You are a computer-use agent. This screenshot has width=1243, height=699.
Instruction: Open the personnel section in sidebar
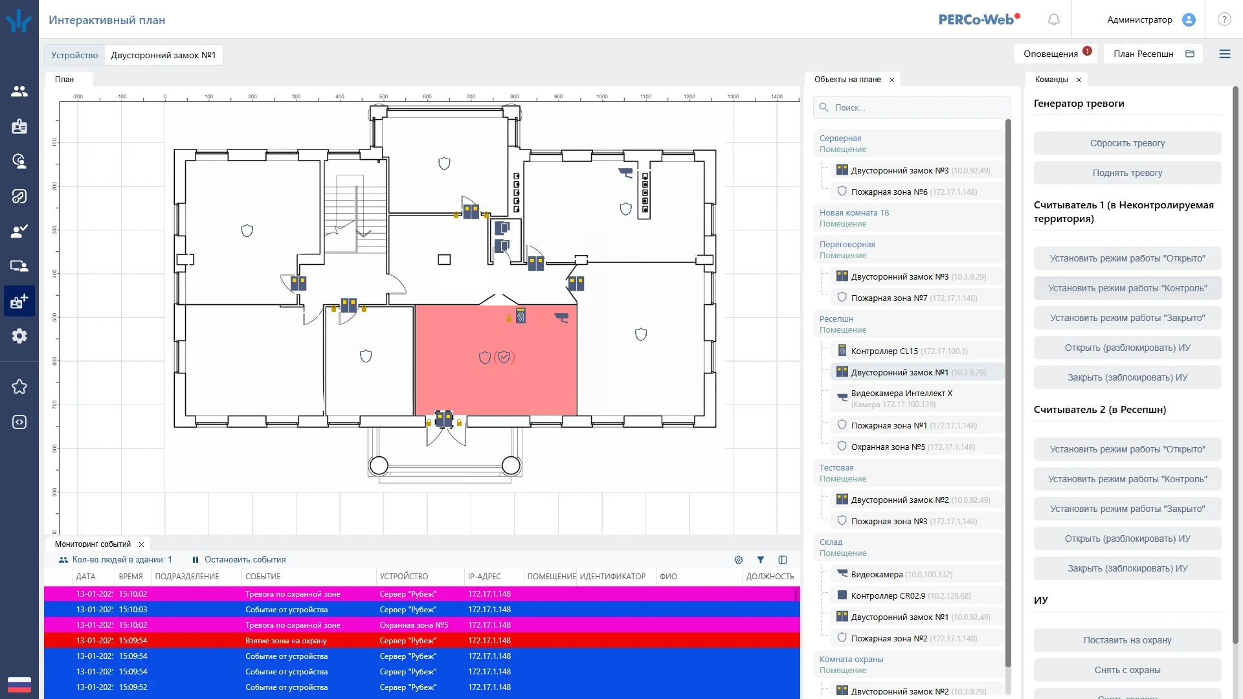pos(19,91)
